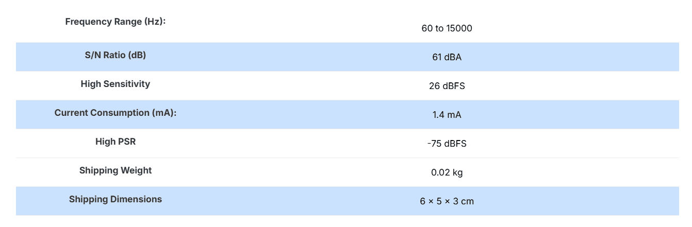Viewport: 692px width, 227px height.
Task: Select the 6 × 5 × 3 cm value
Action: (x=447, y=201)
